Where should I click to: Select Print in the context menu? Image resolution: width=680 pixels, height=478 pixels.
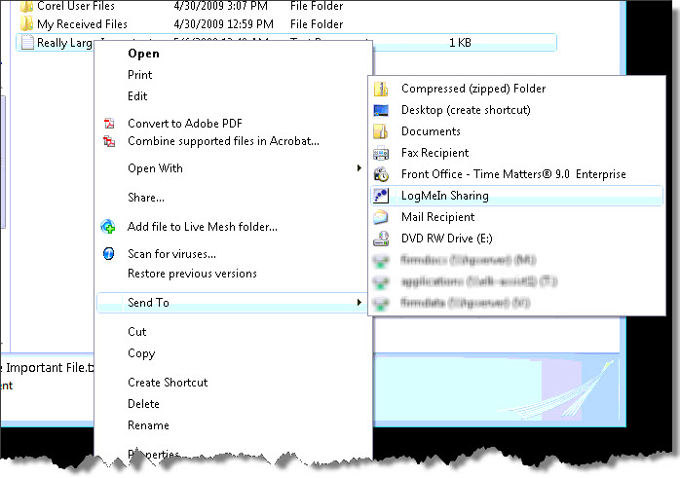coord(140,75)
